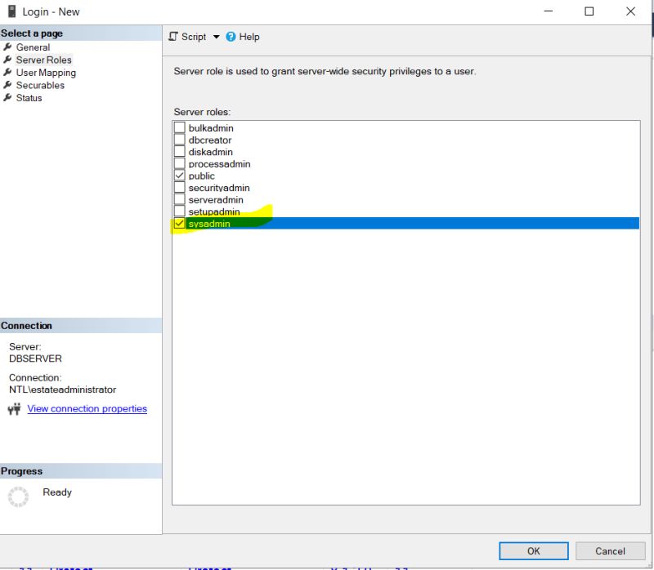
Task: Click the Cancel button
Action: 610,550
